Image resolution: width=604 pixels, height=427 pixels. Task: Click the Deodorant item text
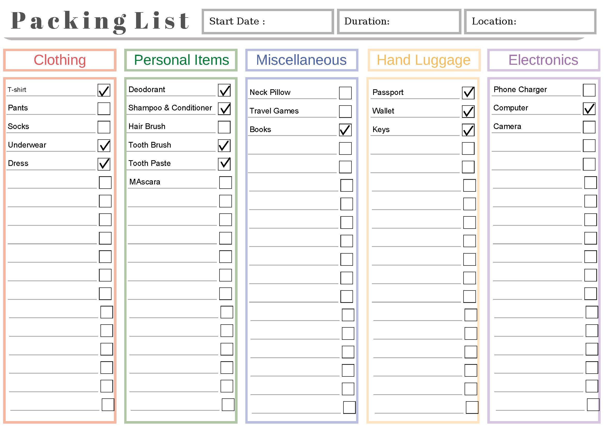click(147, 90)
